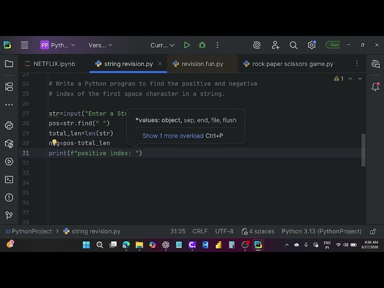Toggle the read-only lock icon
Viewport: 384px width, 288px height.
click(373, 232)
